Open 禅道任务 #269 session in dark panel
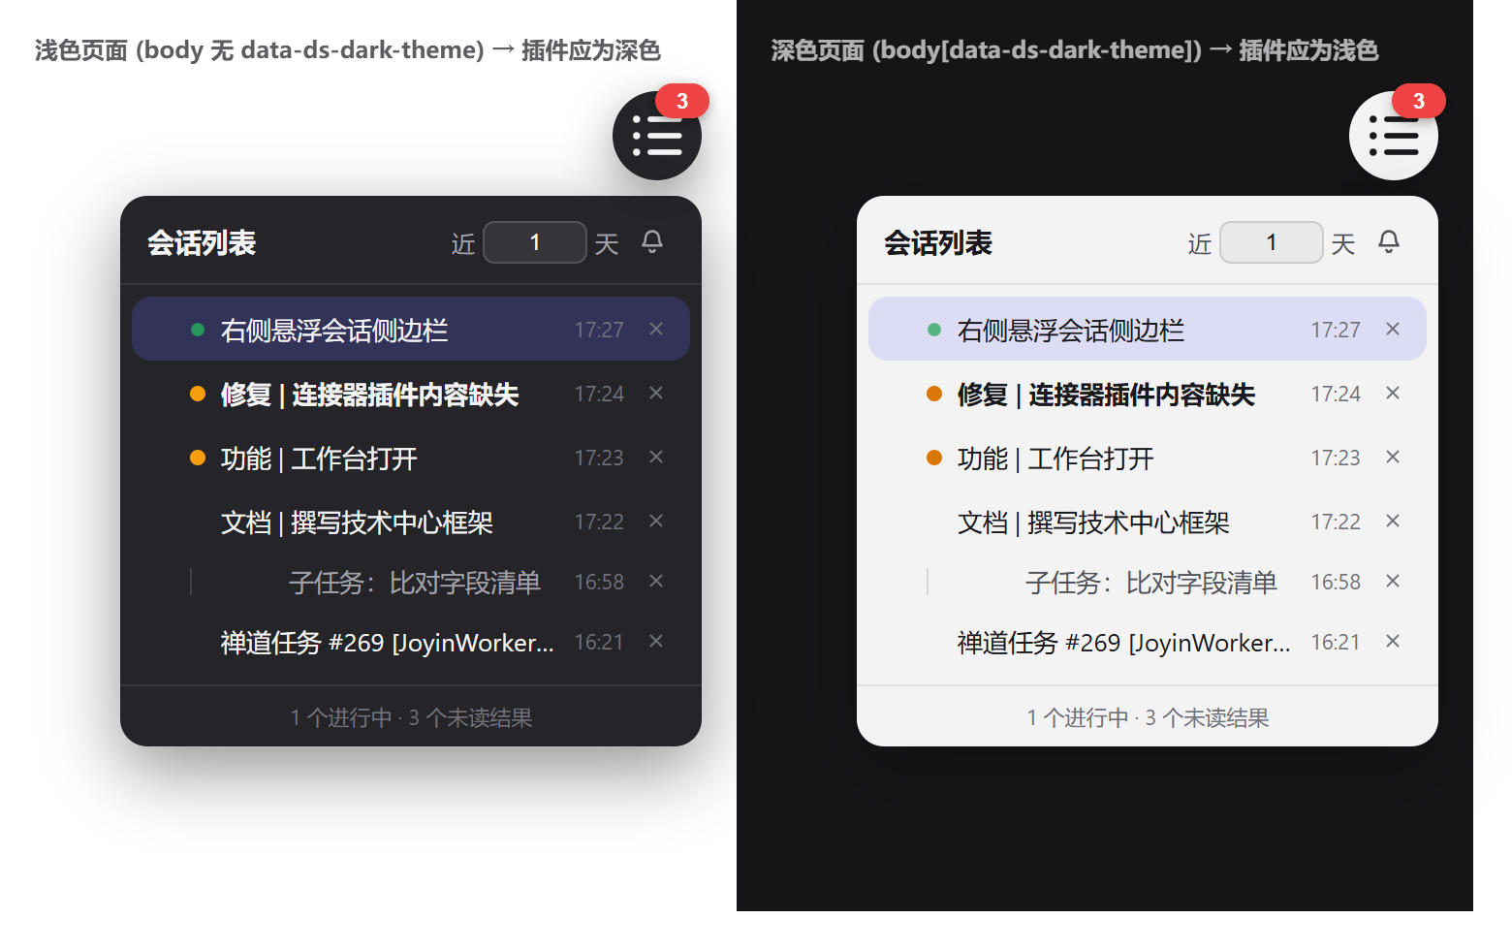1512x950 pixels. [411, 641]
